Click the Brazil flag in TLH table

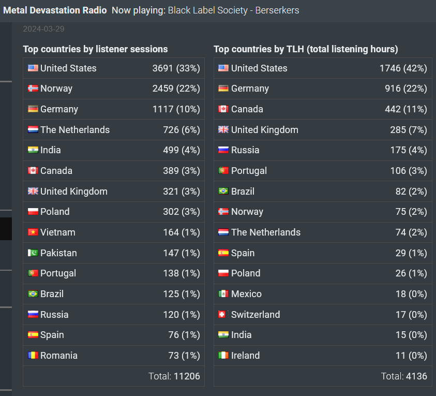click(223, 191)
